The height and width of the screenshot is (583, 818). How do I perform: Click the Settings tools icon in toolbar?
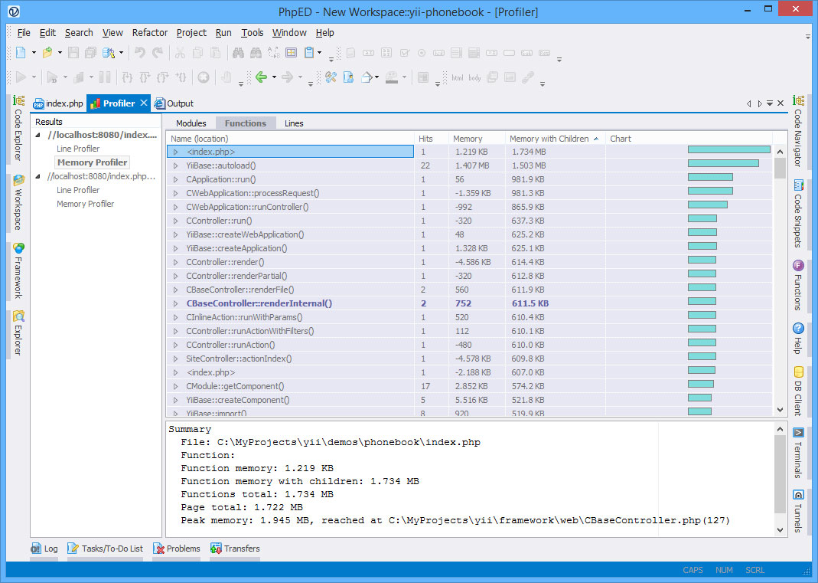[x=331, y=77]
